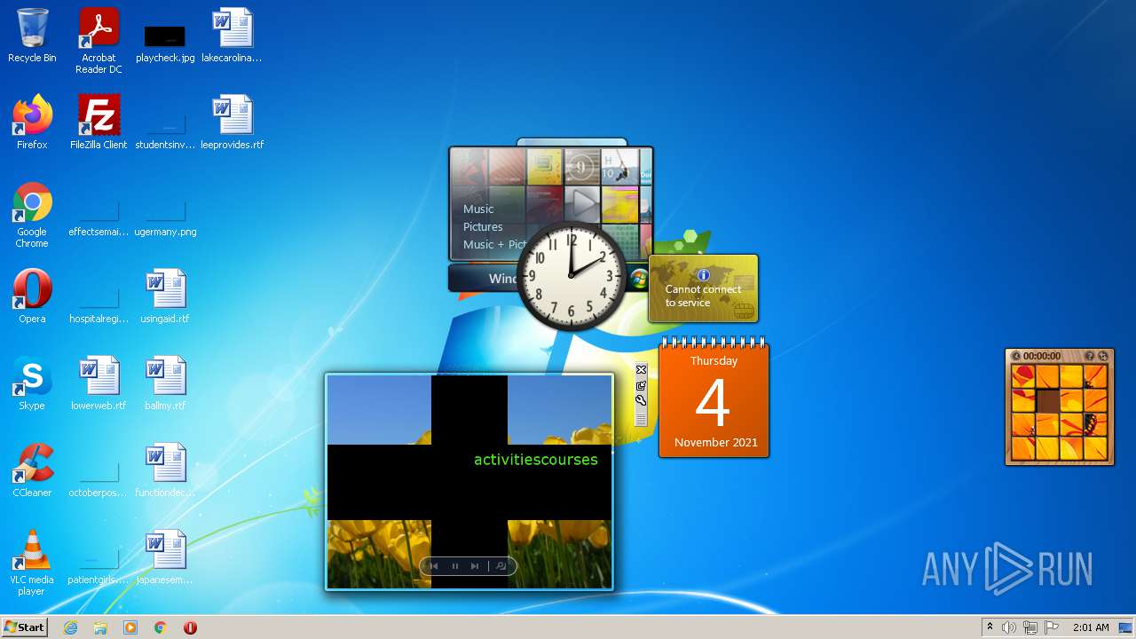Click the currency gadget 'Cannot connect to service'

704,288
